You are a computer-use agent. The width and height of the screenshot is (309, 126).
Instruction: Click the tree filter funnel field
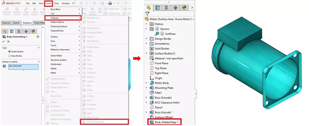click(169, 13)
